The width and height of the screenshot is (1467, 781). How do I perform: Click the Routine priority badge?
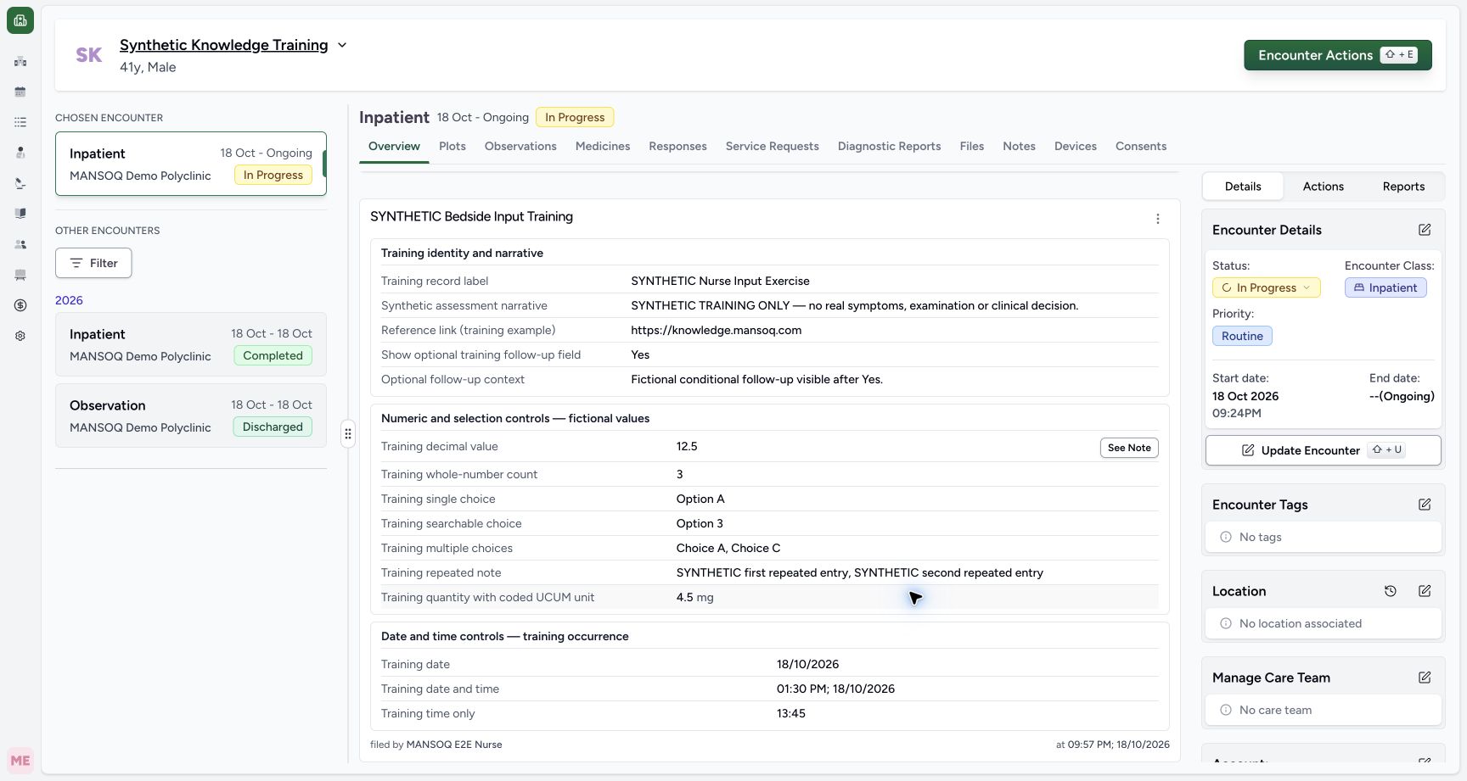[1242, 336]
